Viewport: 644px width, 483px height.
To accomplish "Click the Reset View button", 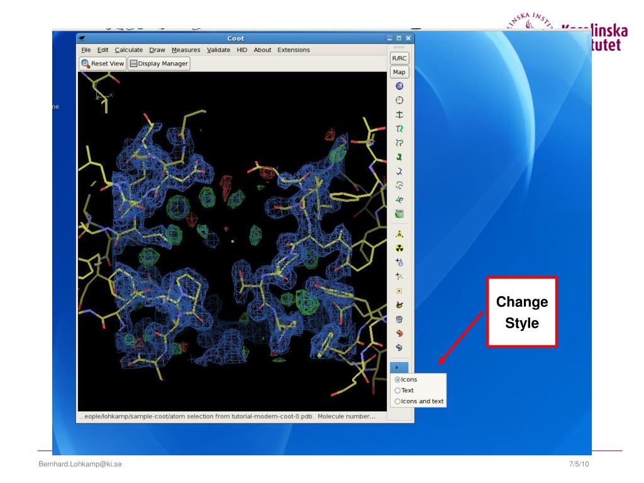I will 103,64.
